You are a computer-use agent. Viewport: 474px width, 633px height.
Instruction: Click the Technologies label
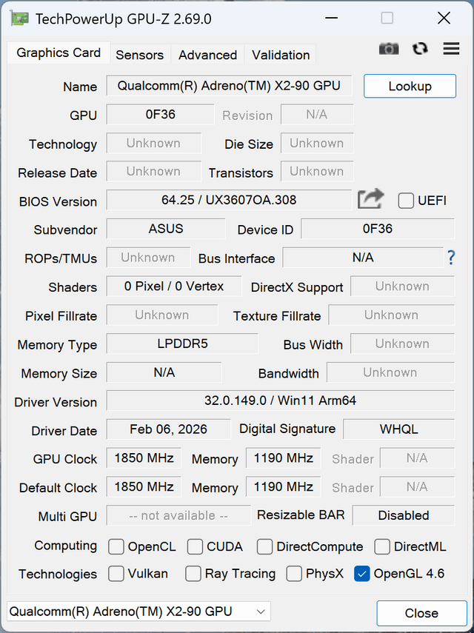pos(58,574)
